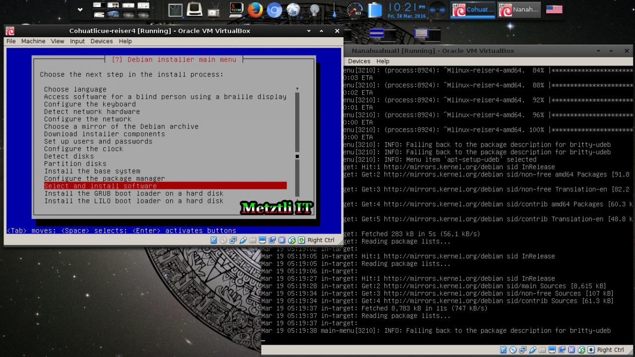Open the Input menu
Viewport: 635px width, 357px height.
tap(77, 41)
